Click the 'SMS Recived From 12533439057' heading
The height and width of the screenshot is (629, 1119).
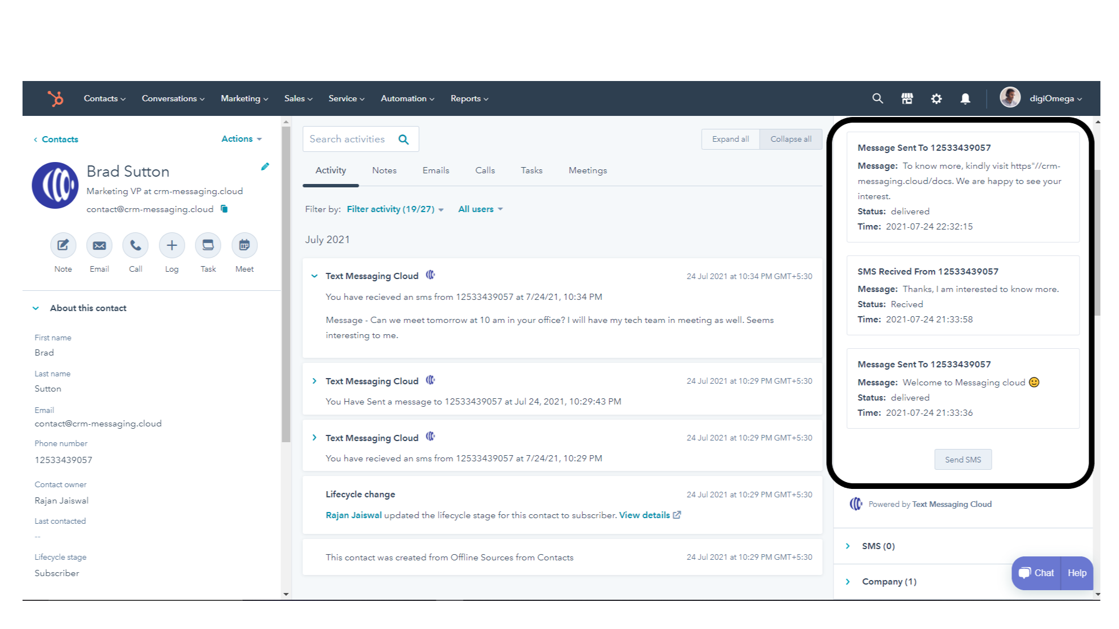(928, 272)
